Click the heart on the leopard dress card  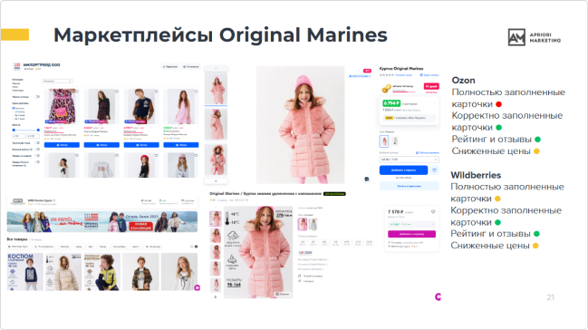(x=77, y=92)
